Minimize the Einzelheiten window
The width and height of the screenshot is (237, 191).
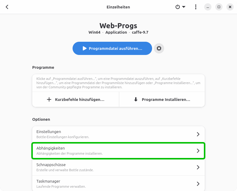click(x=208, y=7)
